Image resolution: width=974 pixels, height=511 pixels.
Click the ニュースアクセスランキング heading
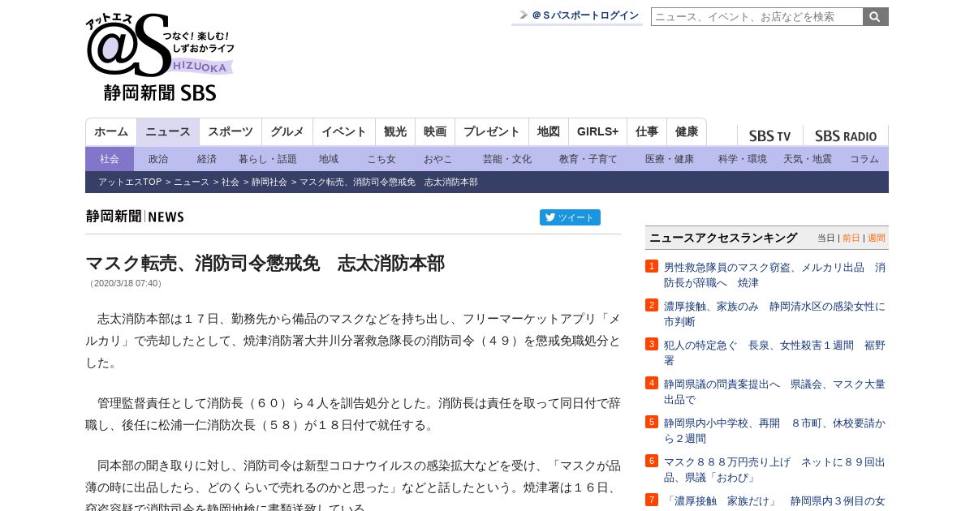pyautogui.click(x=723, y=238)
